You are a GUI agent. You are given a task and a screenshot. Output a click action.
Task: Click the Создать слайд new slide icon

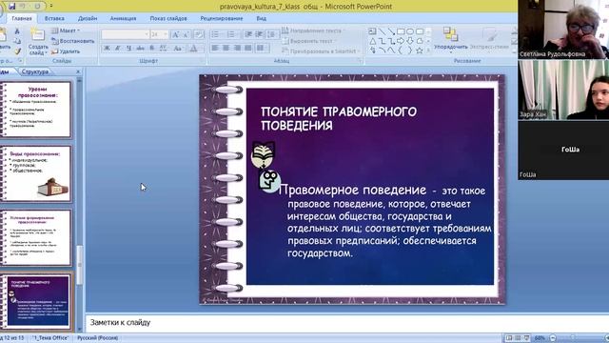point(38,35)
